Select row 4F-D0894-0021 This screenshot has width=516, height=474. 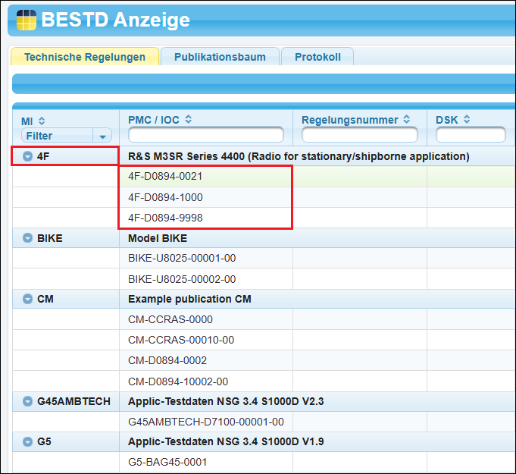(264, 177)
